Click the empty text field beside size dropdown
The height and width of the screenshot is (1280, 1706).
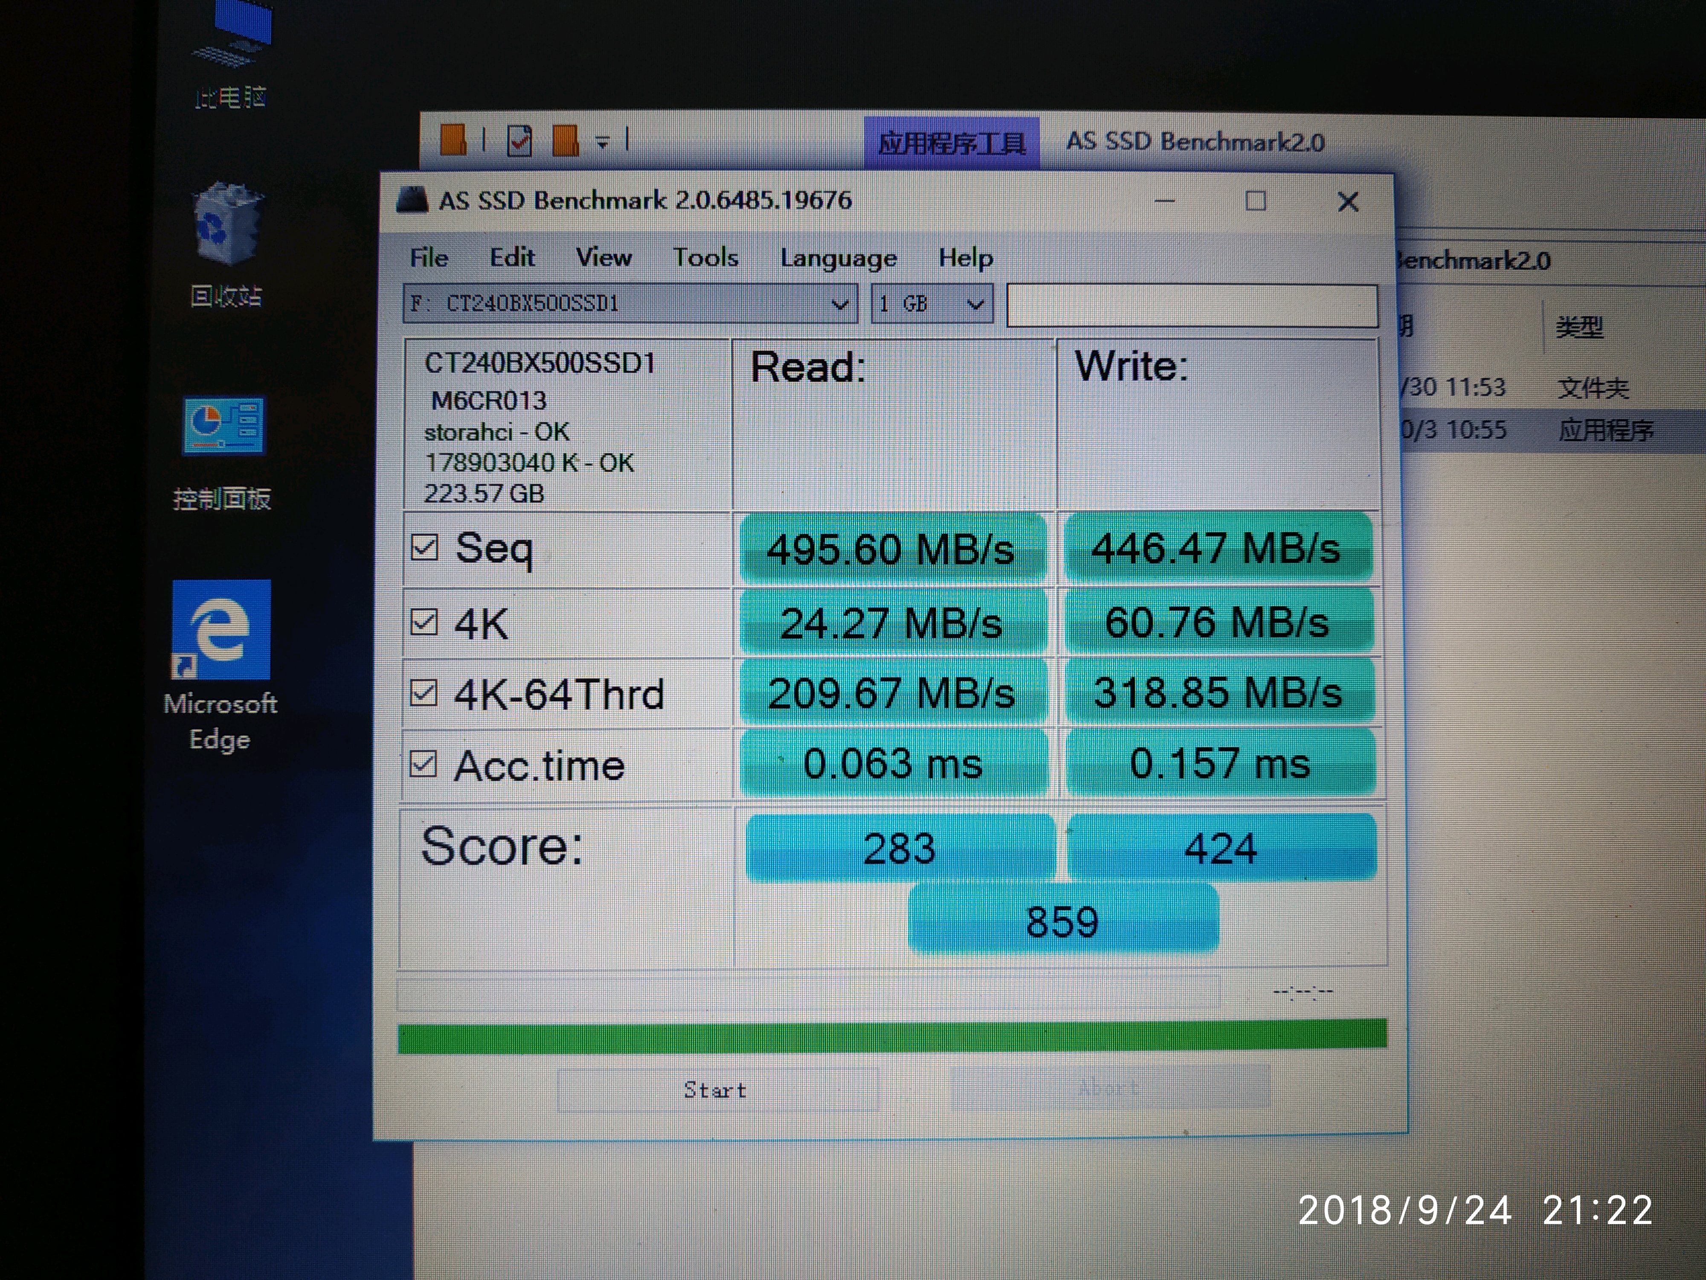(1192, 305)
